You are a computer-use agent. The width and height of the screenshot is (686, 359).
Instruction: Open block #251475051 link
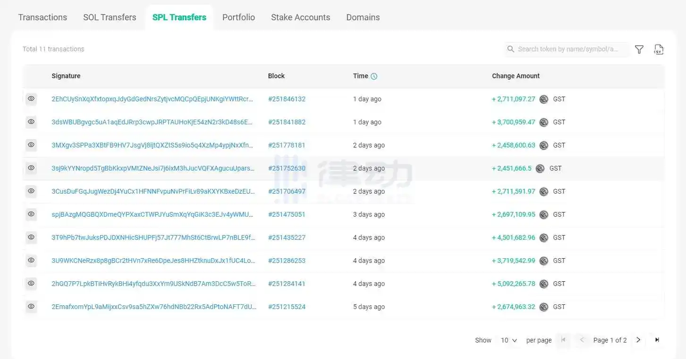(287, 214)
